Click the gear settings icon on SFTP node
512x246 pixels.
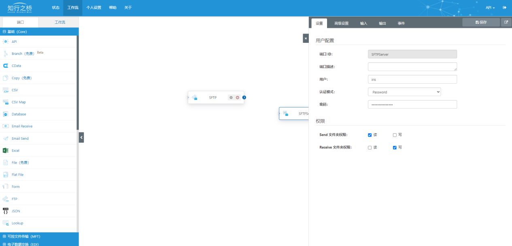pyautogui.click(x=231, y=97)
